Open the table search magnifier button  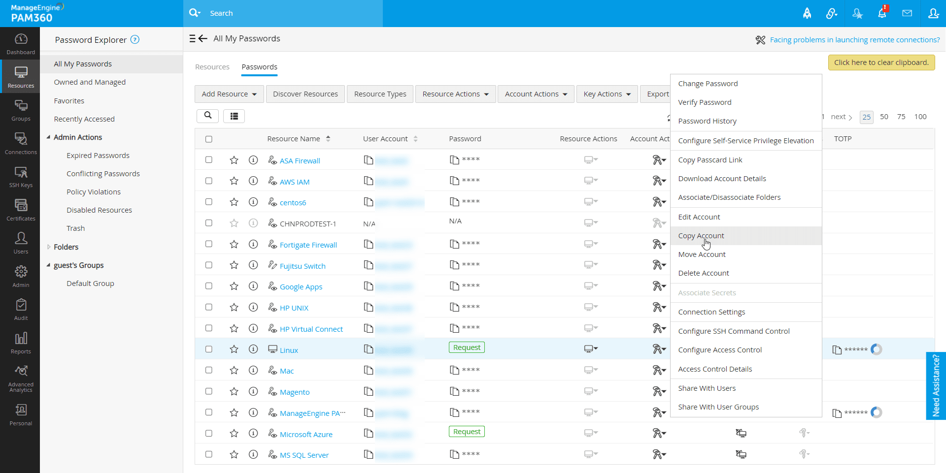click(x=208, y=116)
